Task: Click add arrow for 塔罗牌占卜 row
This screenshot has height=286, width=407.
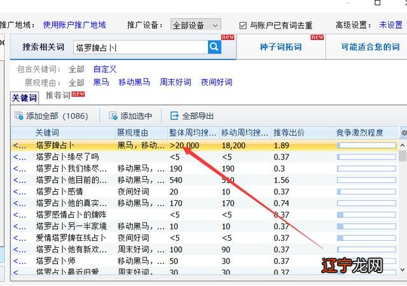Action: coord(20,146)
